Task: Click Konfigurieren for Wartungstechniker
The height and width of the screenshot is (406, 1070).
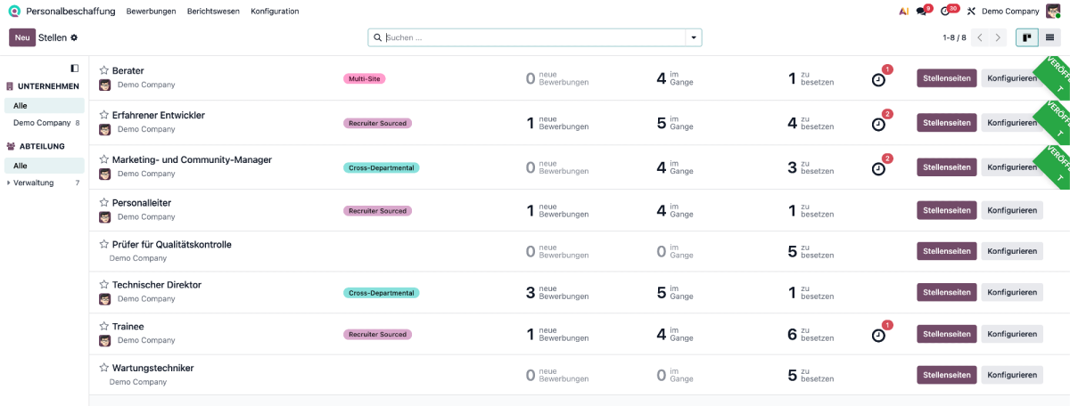Action: coord(1012,375)
